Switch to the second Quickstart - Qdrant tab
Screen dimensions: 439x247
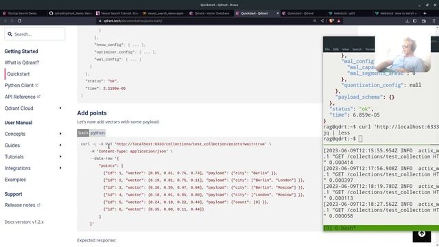303,13
